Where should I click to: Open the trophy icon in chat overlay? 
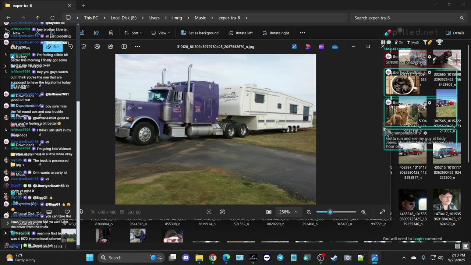[439, 42]
